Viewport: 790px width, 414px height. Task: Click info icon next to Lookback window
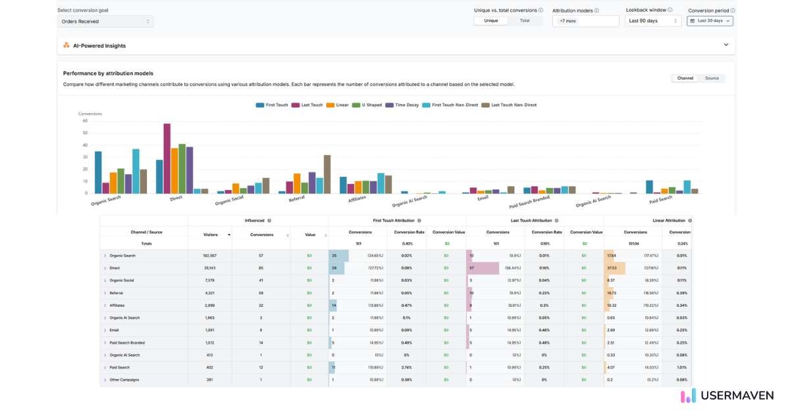(670, 10)
